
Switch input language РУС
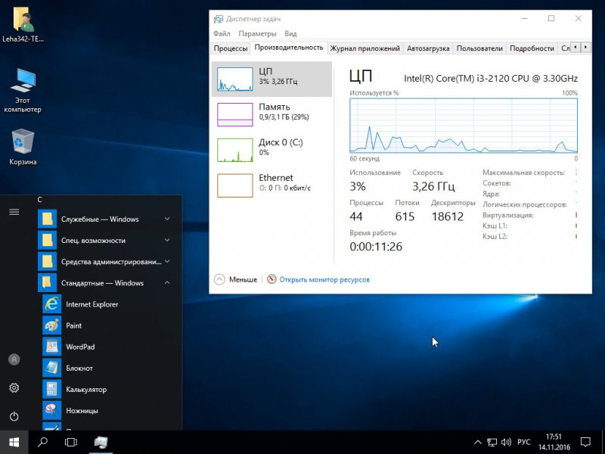[x=523, y=443]
